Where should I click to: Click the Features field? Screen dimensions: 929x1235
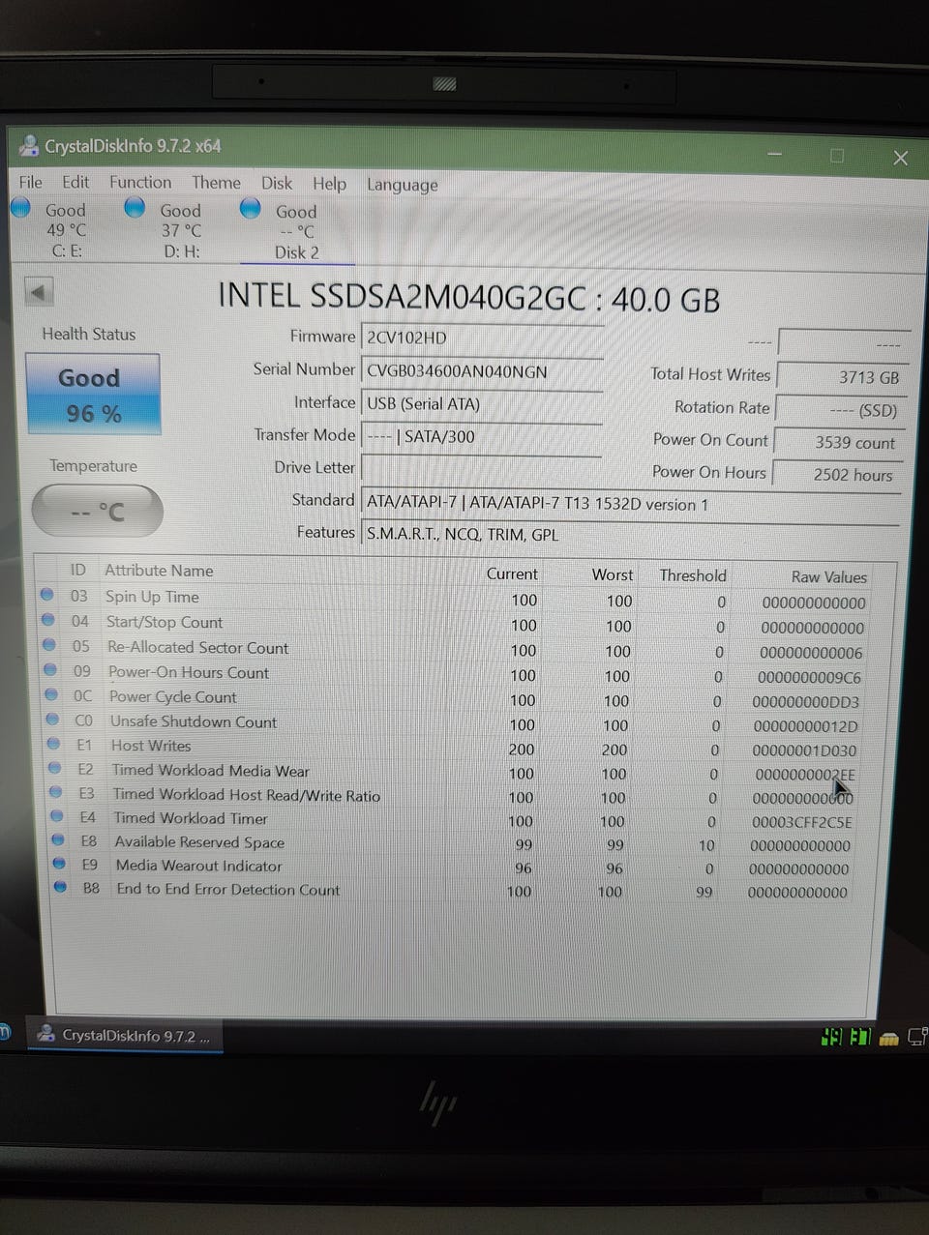631,534
